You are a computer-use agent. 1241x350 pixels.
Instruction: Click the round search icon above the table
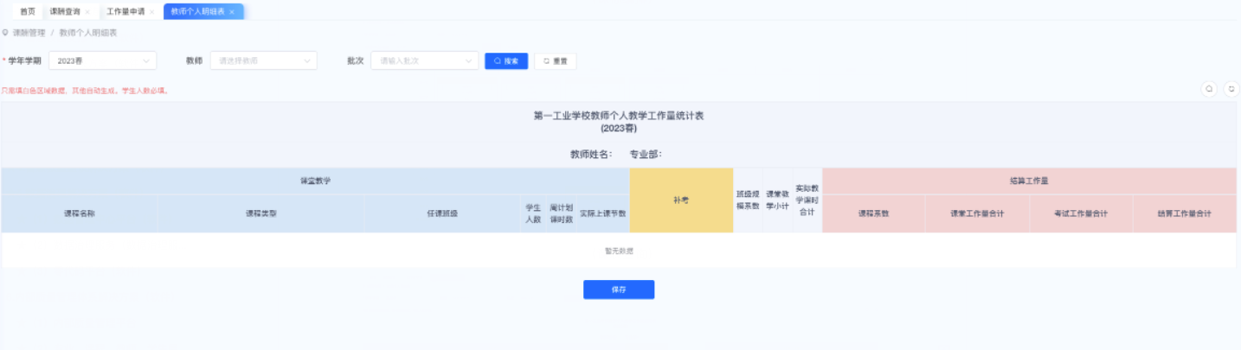point(1209,89)
